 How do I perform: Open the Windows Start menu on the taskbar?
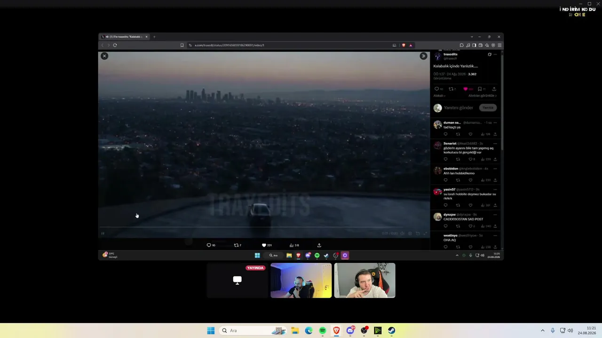tap(211, 330)
